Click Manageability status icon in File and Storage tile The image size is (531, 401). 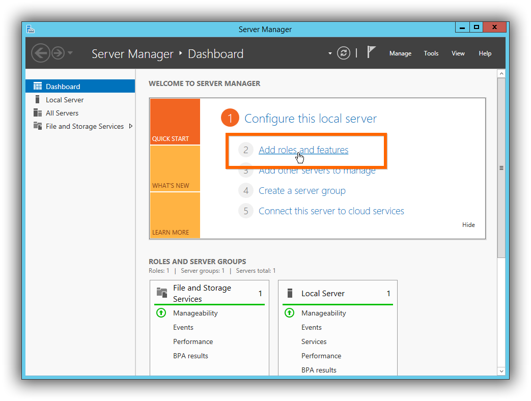(161, 312)
